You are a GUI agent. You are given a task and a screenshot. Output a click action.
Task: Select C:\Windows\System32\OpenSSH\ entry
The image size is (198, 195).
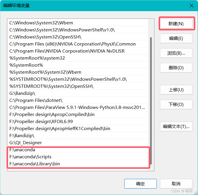pos(78,37)
